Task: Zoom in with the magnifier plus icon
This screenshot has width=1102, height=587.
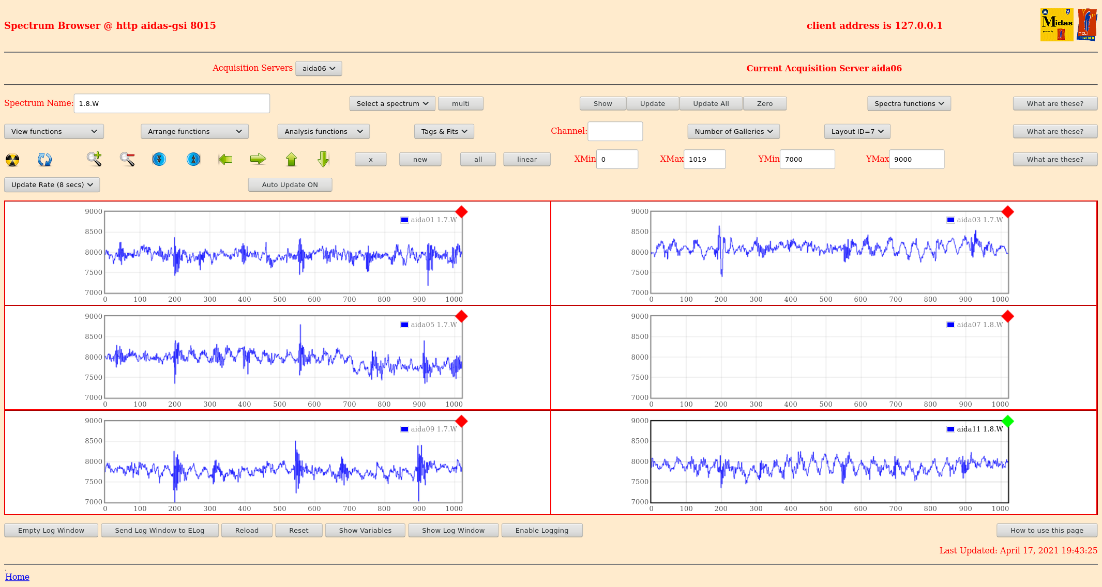Action: click(x=94, y=159)
